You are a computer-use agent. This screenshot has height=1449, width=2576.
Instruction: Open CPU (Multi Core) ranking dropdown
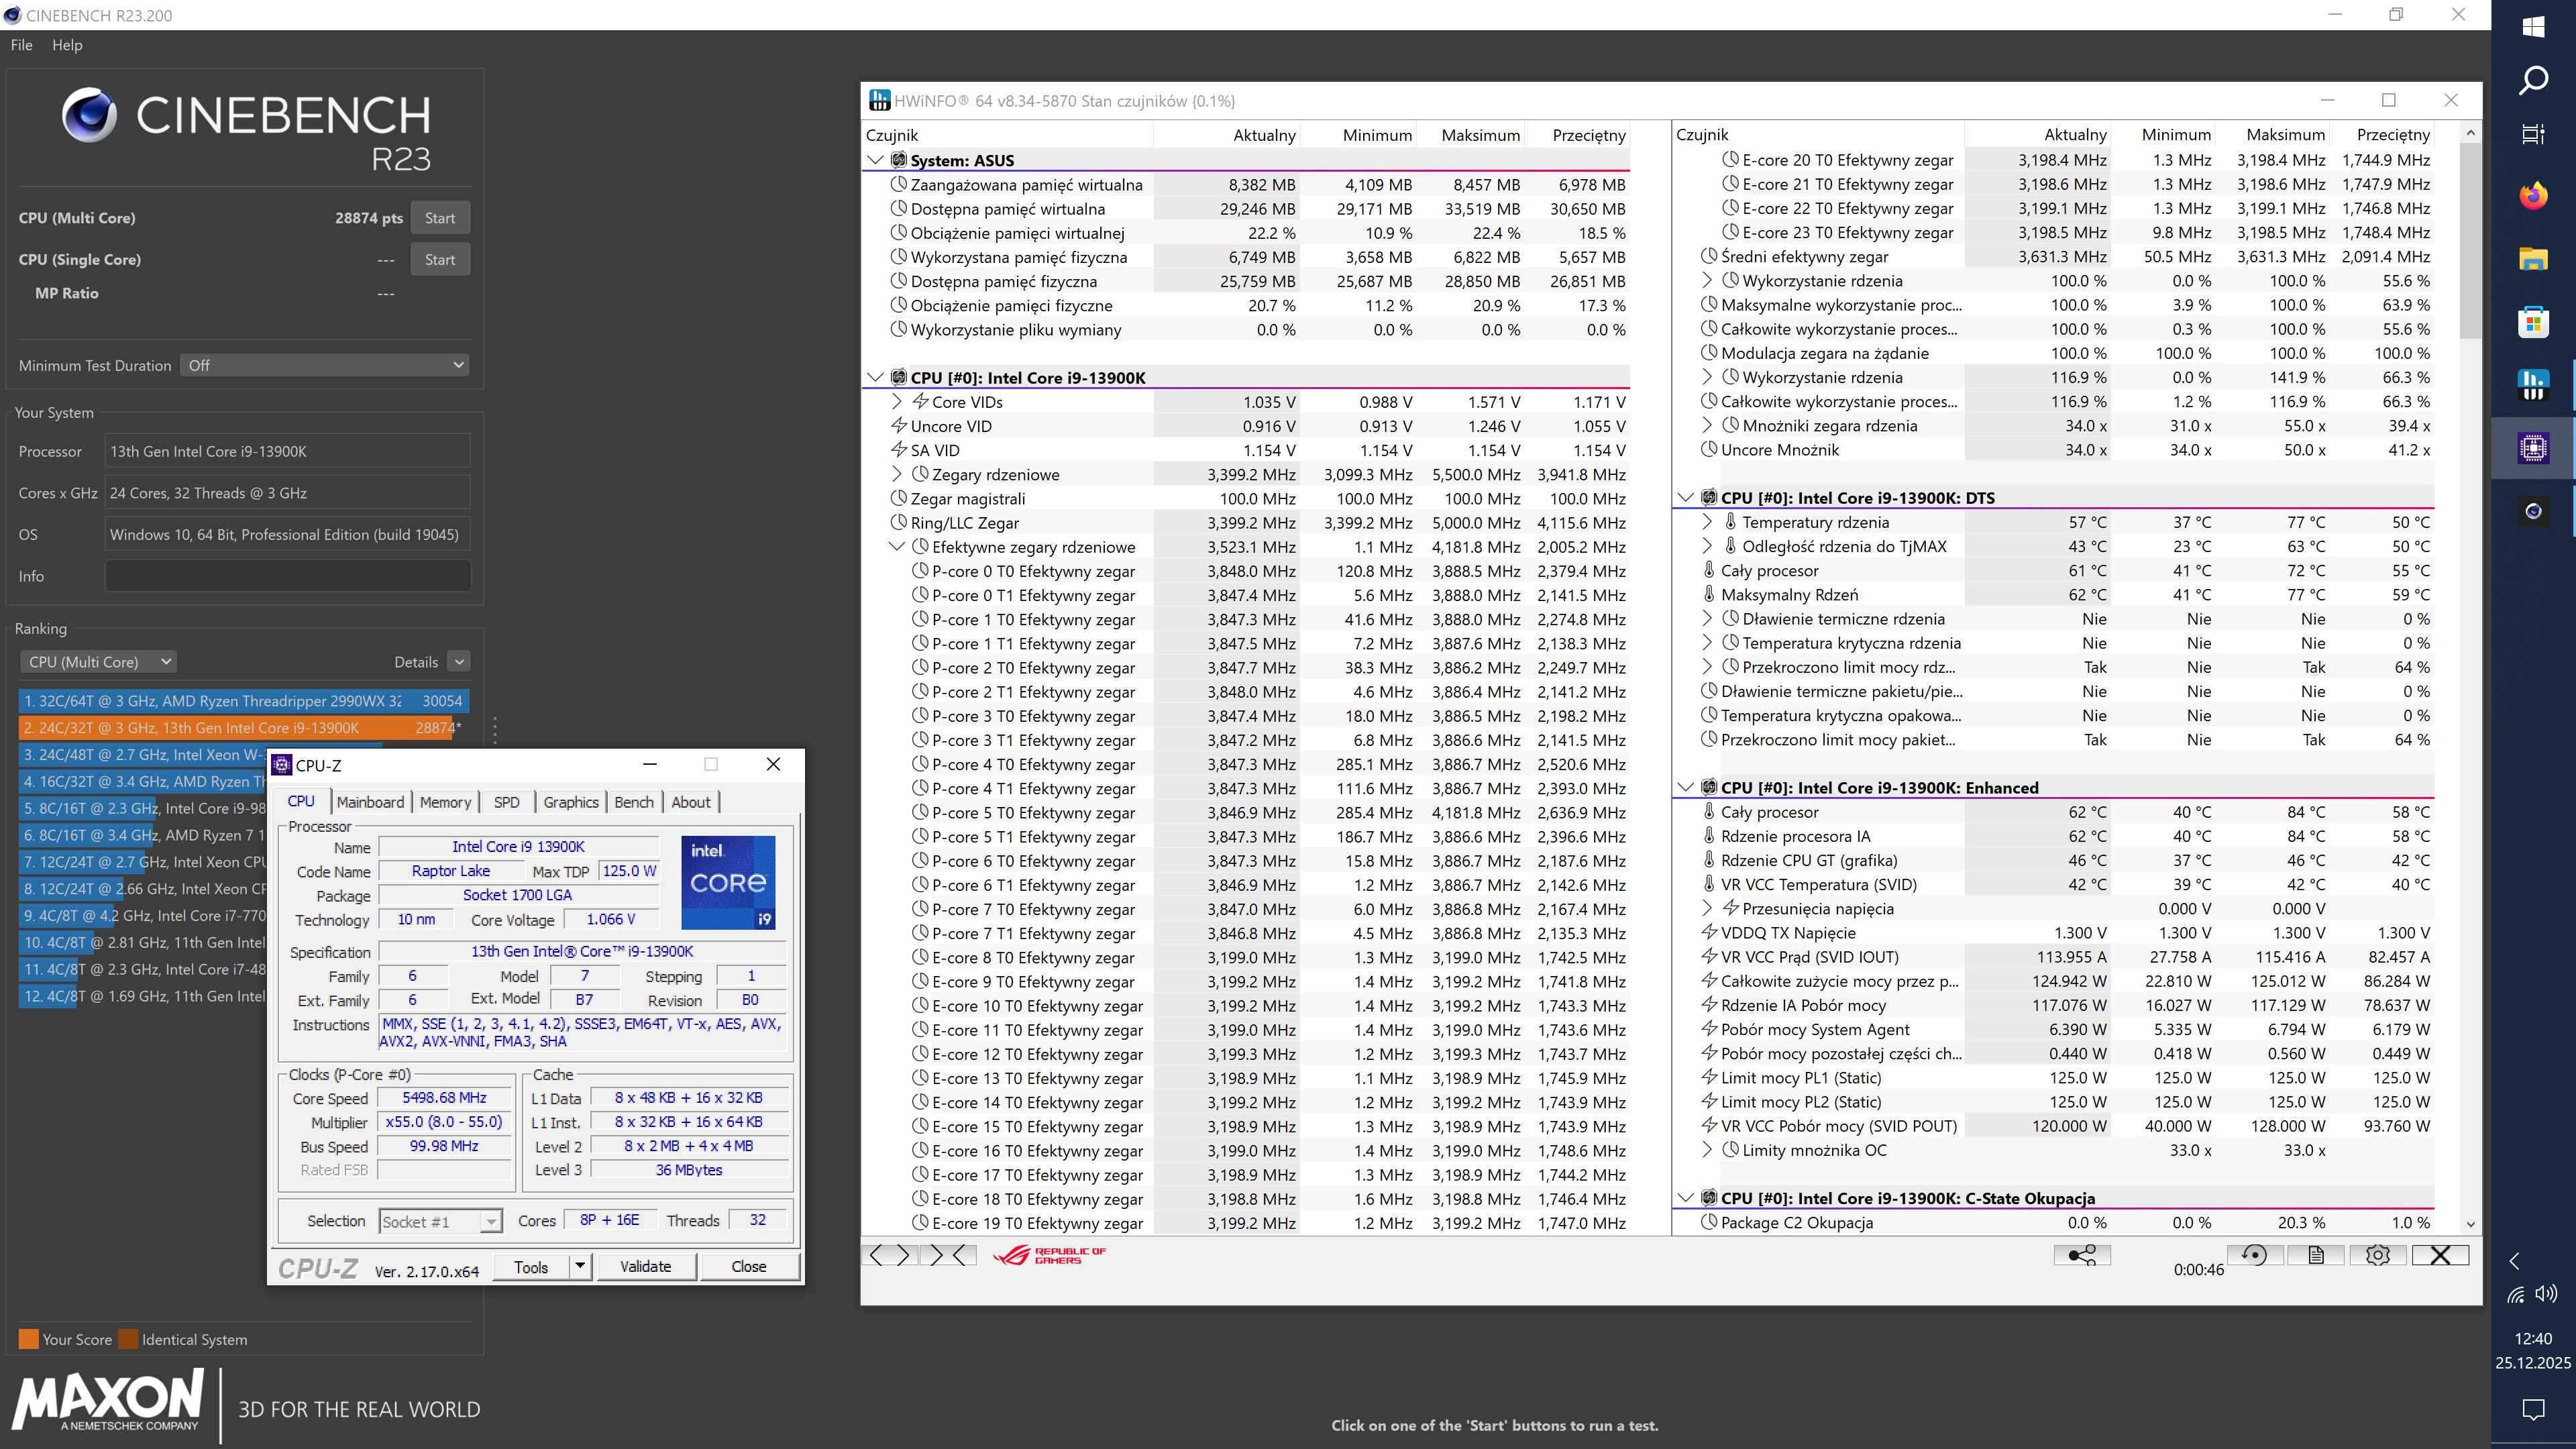pos(98,662)
